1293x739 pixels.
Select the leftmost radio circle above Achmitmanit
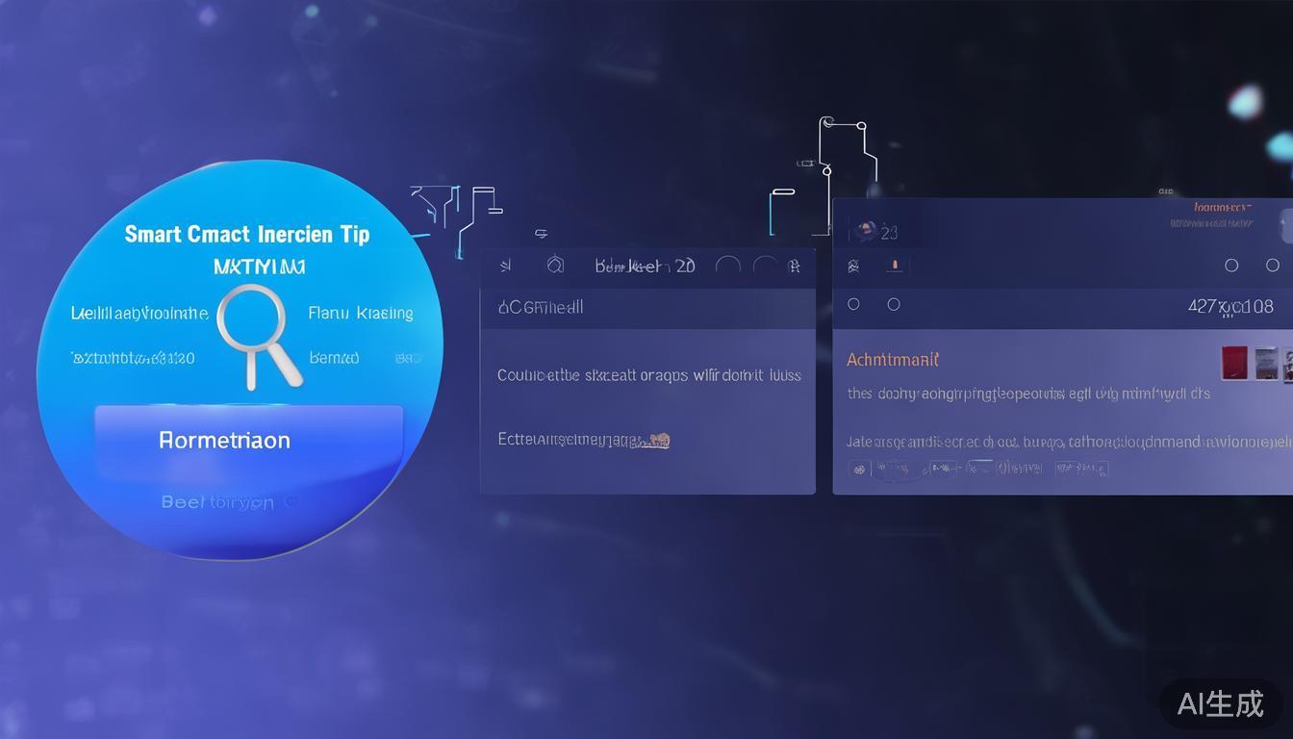click(853, 303)
